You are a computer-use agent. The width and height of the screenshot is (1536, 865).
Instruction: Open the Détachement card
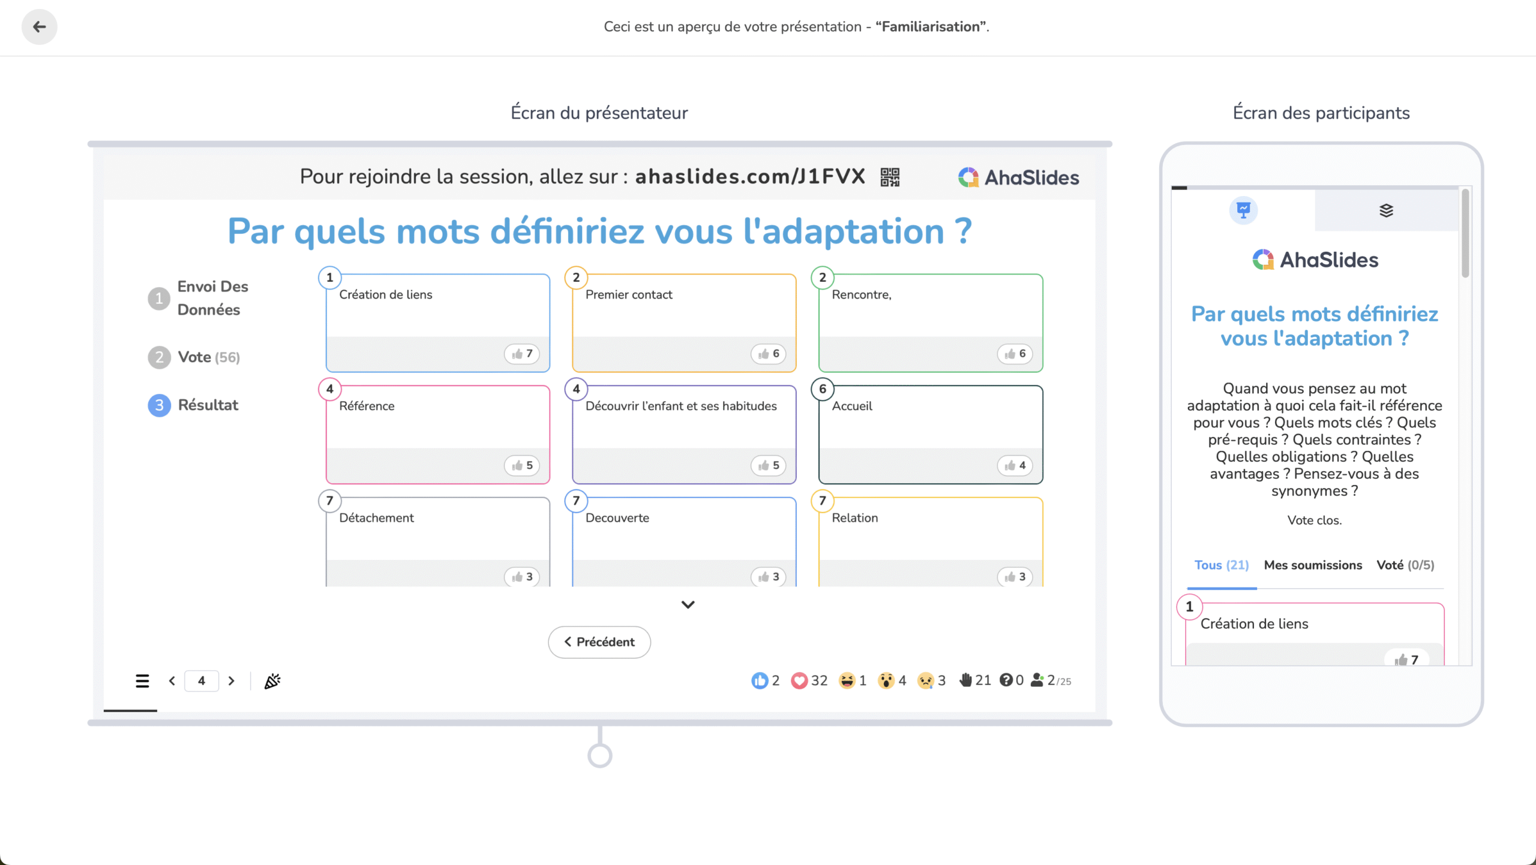[x=437, y=542]
